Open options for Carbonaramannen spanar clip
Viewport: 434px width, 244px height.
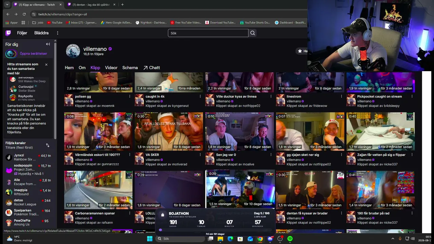(x=130, y=213)
